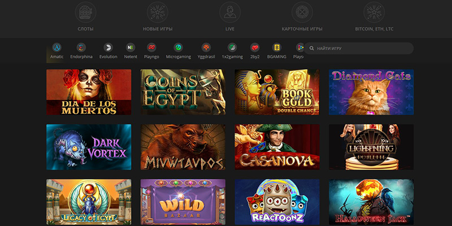This screenshot has width=452, height=226.
Task: Click the 1x2gaming provider name
Action: (x=232, y=57)
